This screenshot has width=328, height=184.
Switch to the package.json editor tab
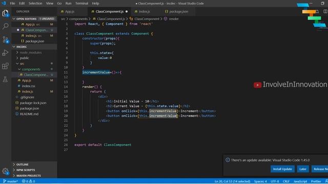pyautogui.click(x=178, y=11)
